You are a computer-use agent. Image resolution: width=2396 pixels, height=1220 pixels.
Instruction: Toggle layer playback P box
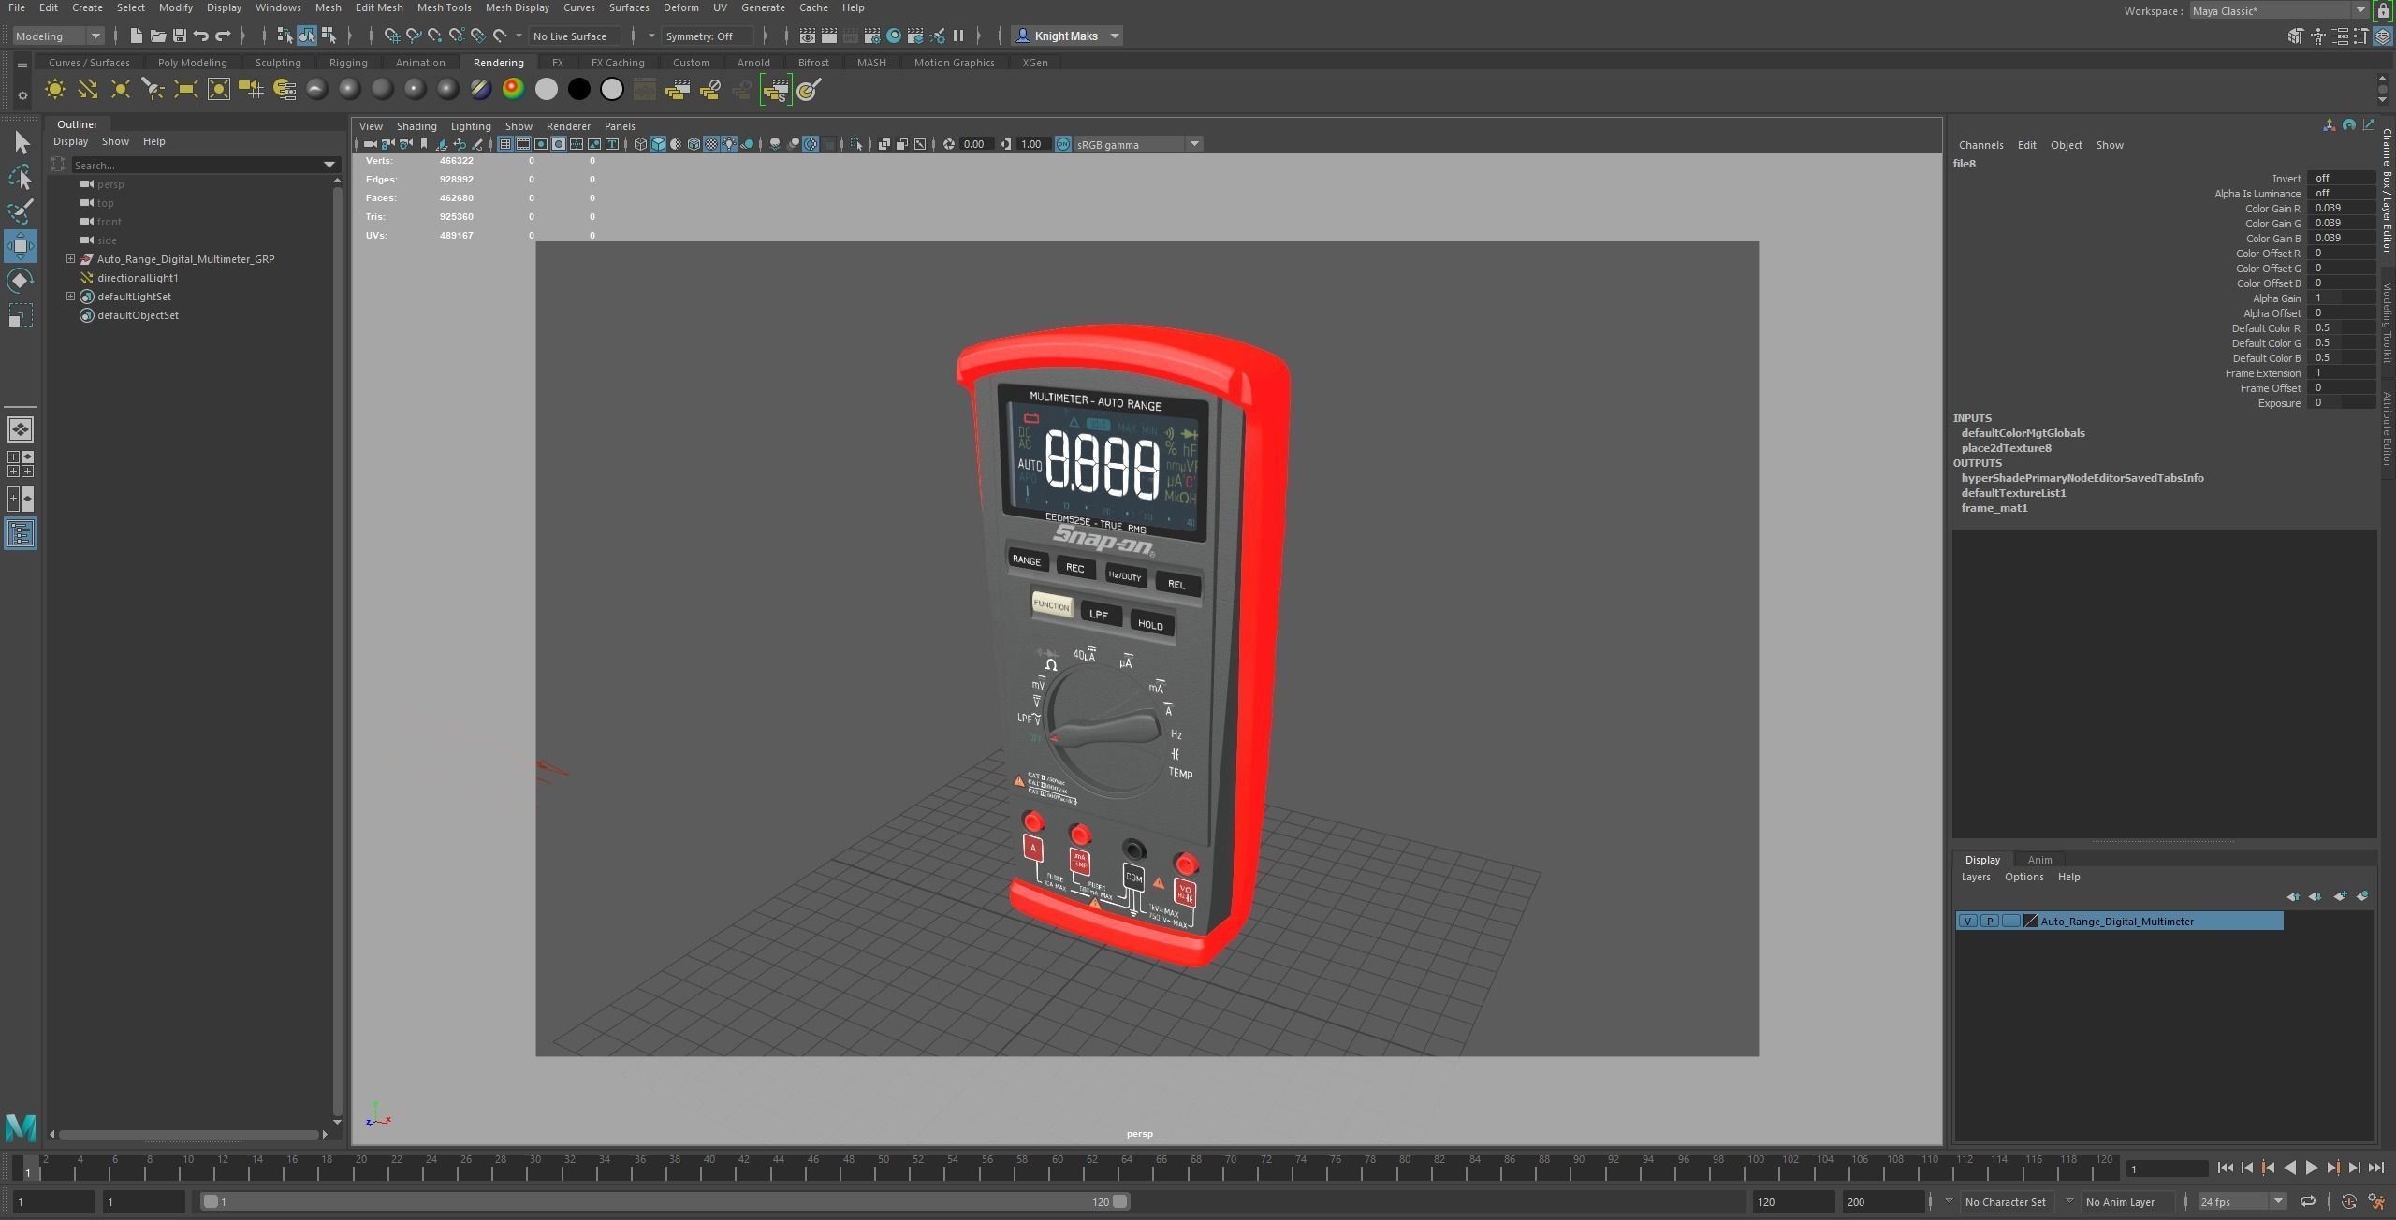[1989, 922]
